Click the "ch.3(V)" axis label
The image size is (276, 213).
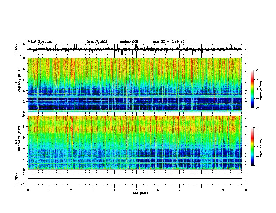17,179
